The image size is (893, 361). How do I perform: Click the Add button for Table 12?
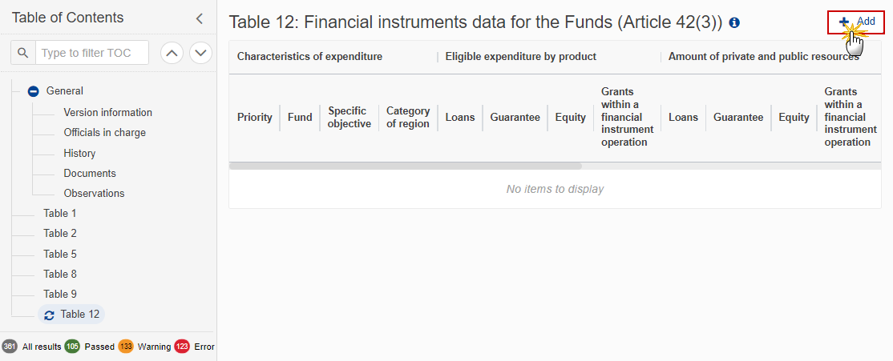coord(856,22)
